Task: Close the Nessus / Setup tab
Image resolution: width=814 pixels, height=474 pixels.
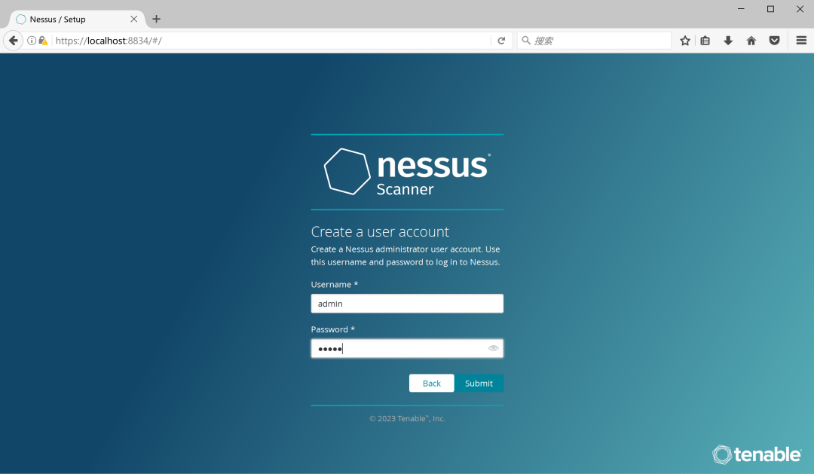Action: [134, 19]
